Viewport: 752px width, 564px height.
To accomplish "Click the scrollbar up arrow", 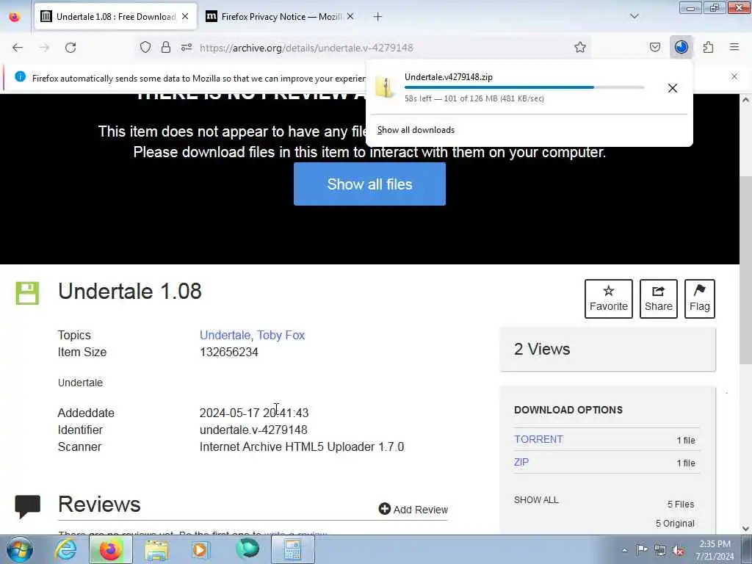I will tap(745, 100).
